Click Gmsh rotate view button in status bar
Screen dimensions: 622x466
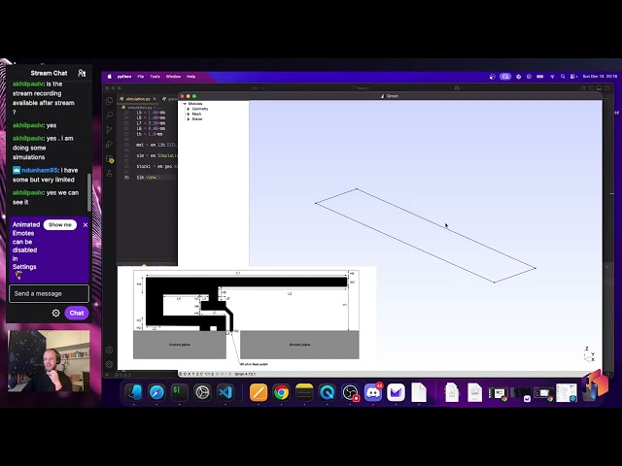coord(201,374)
